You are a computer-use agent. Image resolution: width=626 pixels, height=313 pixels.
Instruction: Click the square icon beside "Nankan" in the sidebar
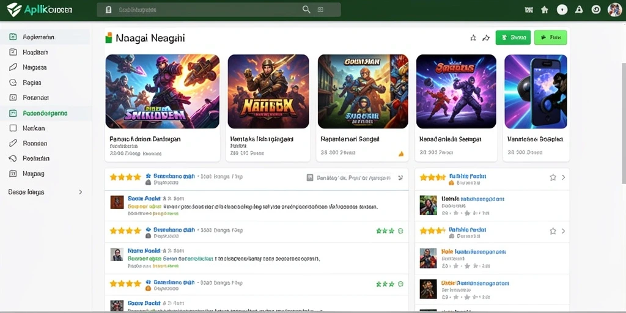tap(13, 128)
